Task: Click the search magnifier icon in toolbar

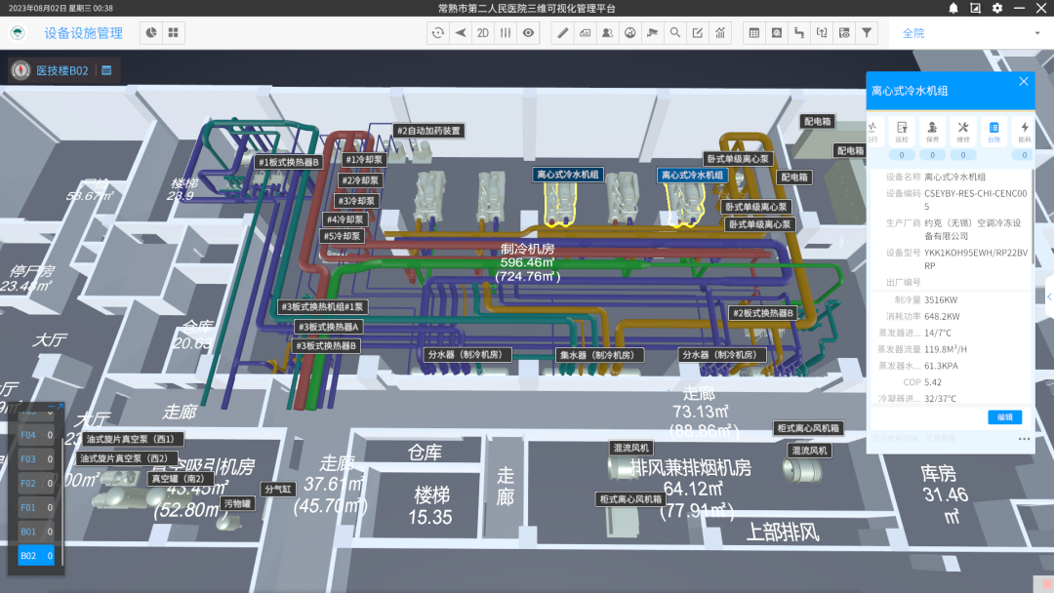Action: 674,33
